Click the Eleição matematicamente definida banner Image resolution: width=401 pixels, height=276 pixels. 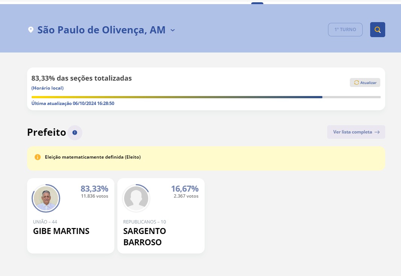coord(206,158)
